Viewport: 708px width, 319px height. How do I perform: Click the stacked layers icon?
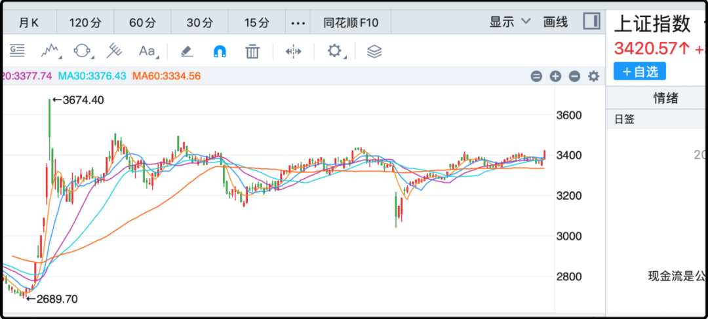coord(374,51)
